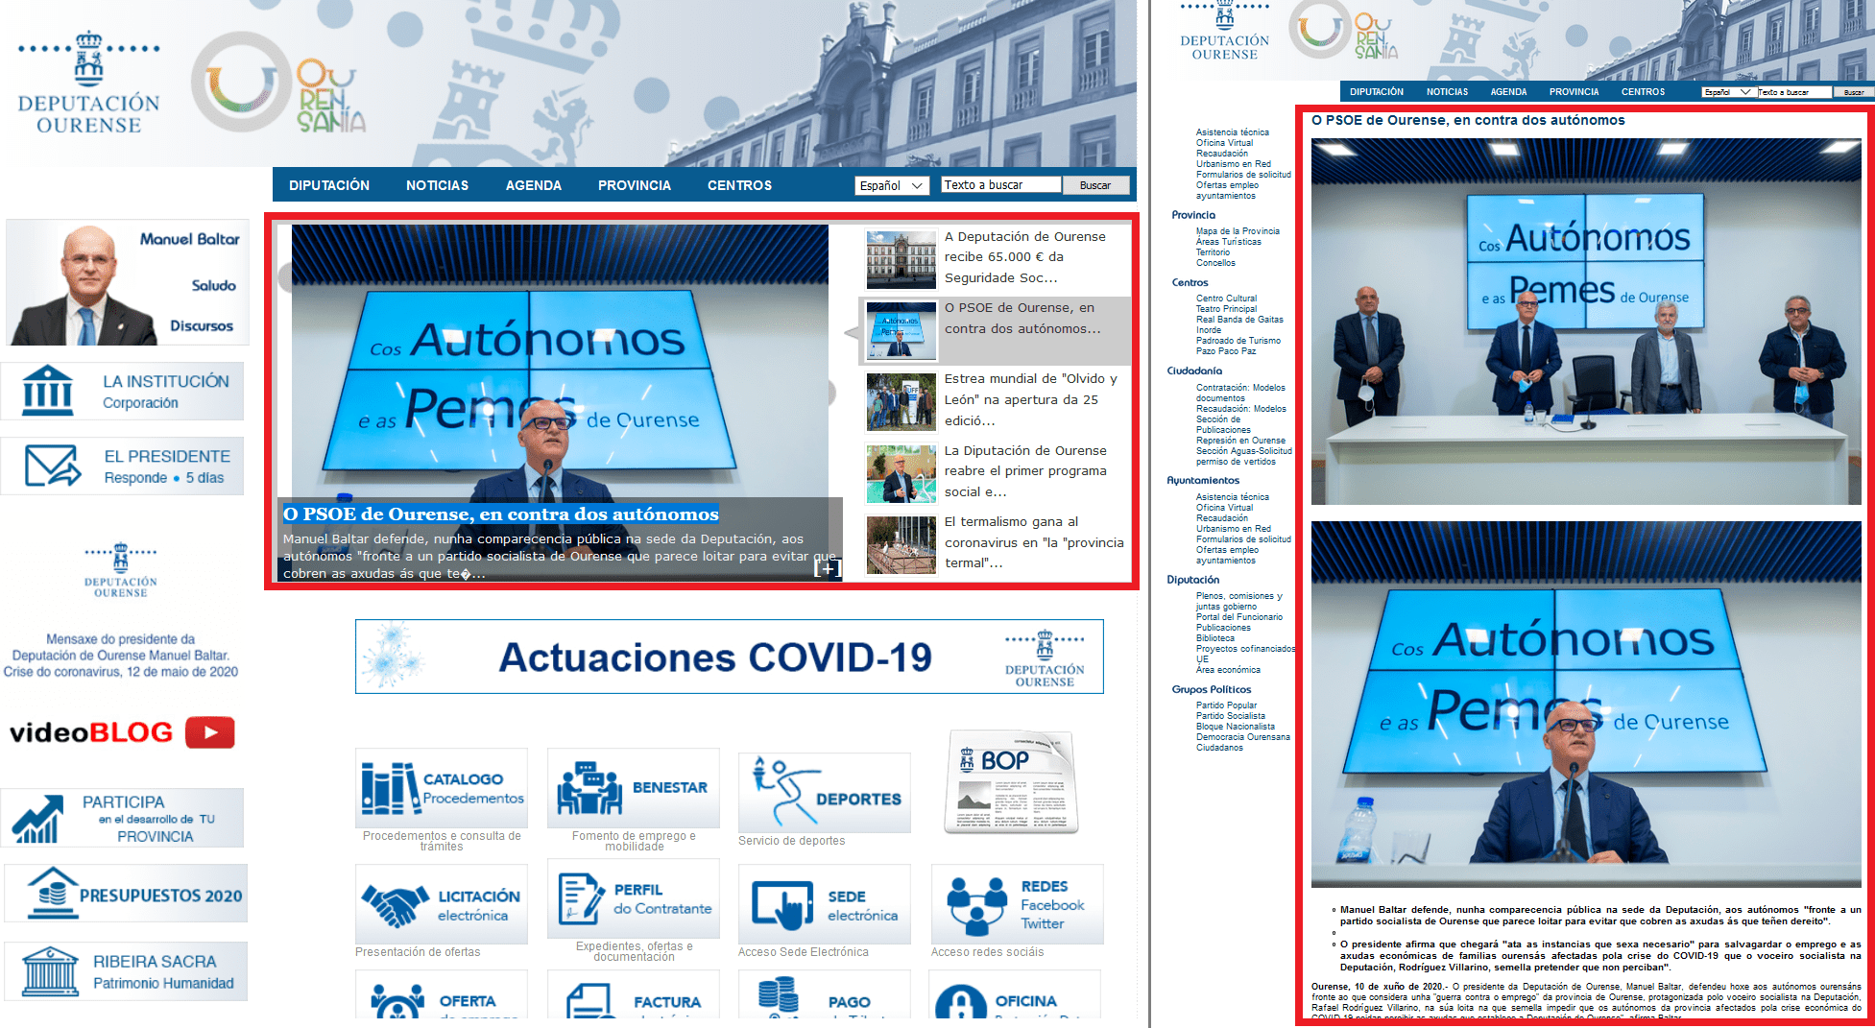Open the NOTICIAS menu in left page

(x=437, y=185)
